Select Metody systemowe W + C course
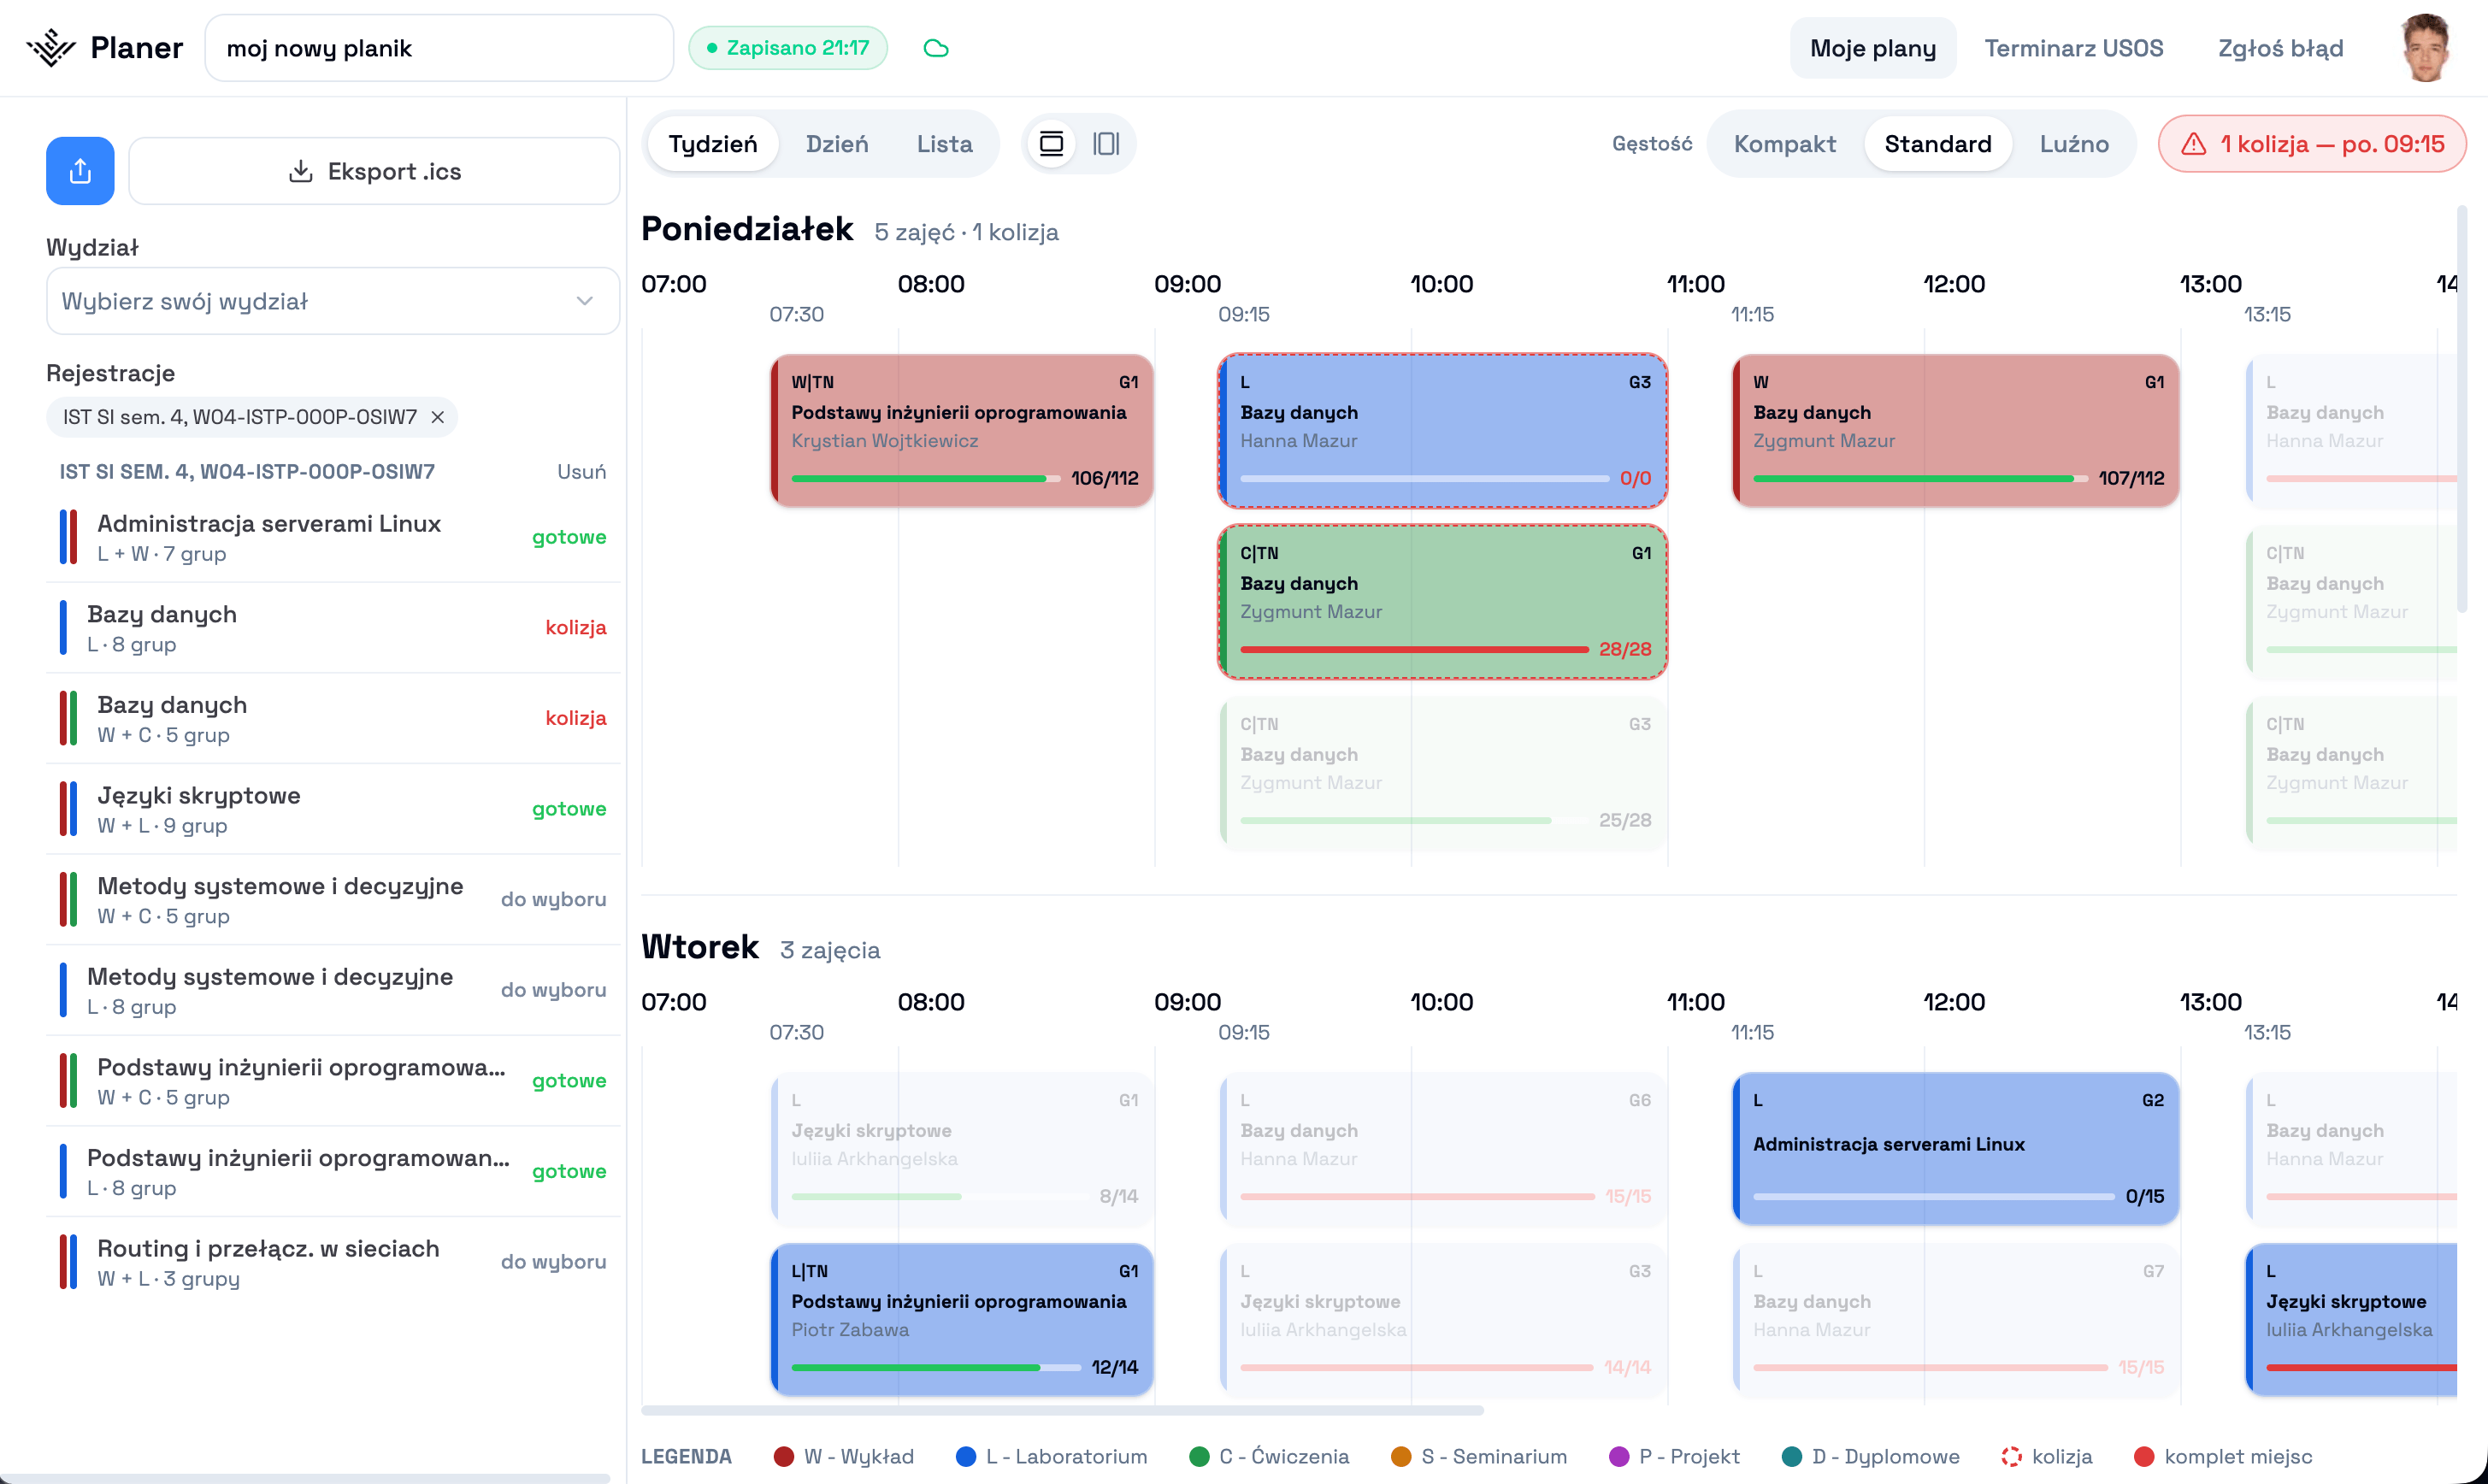This screenshot has width=2488, height=1484. click(x=333, y=899)
